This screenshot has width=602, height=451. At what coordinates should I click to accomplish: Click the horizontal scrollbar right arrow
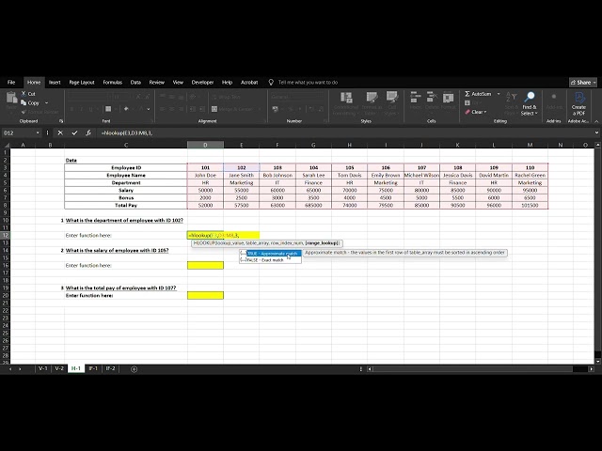click(x=591, y=369)
